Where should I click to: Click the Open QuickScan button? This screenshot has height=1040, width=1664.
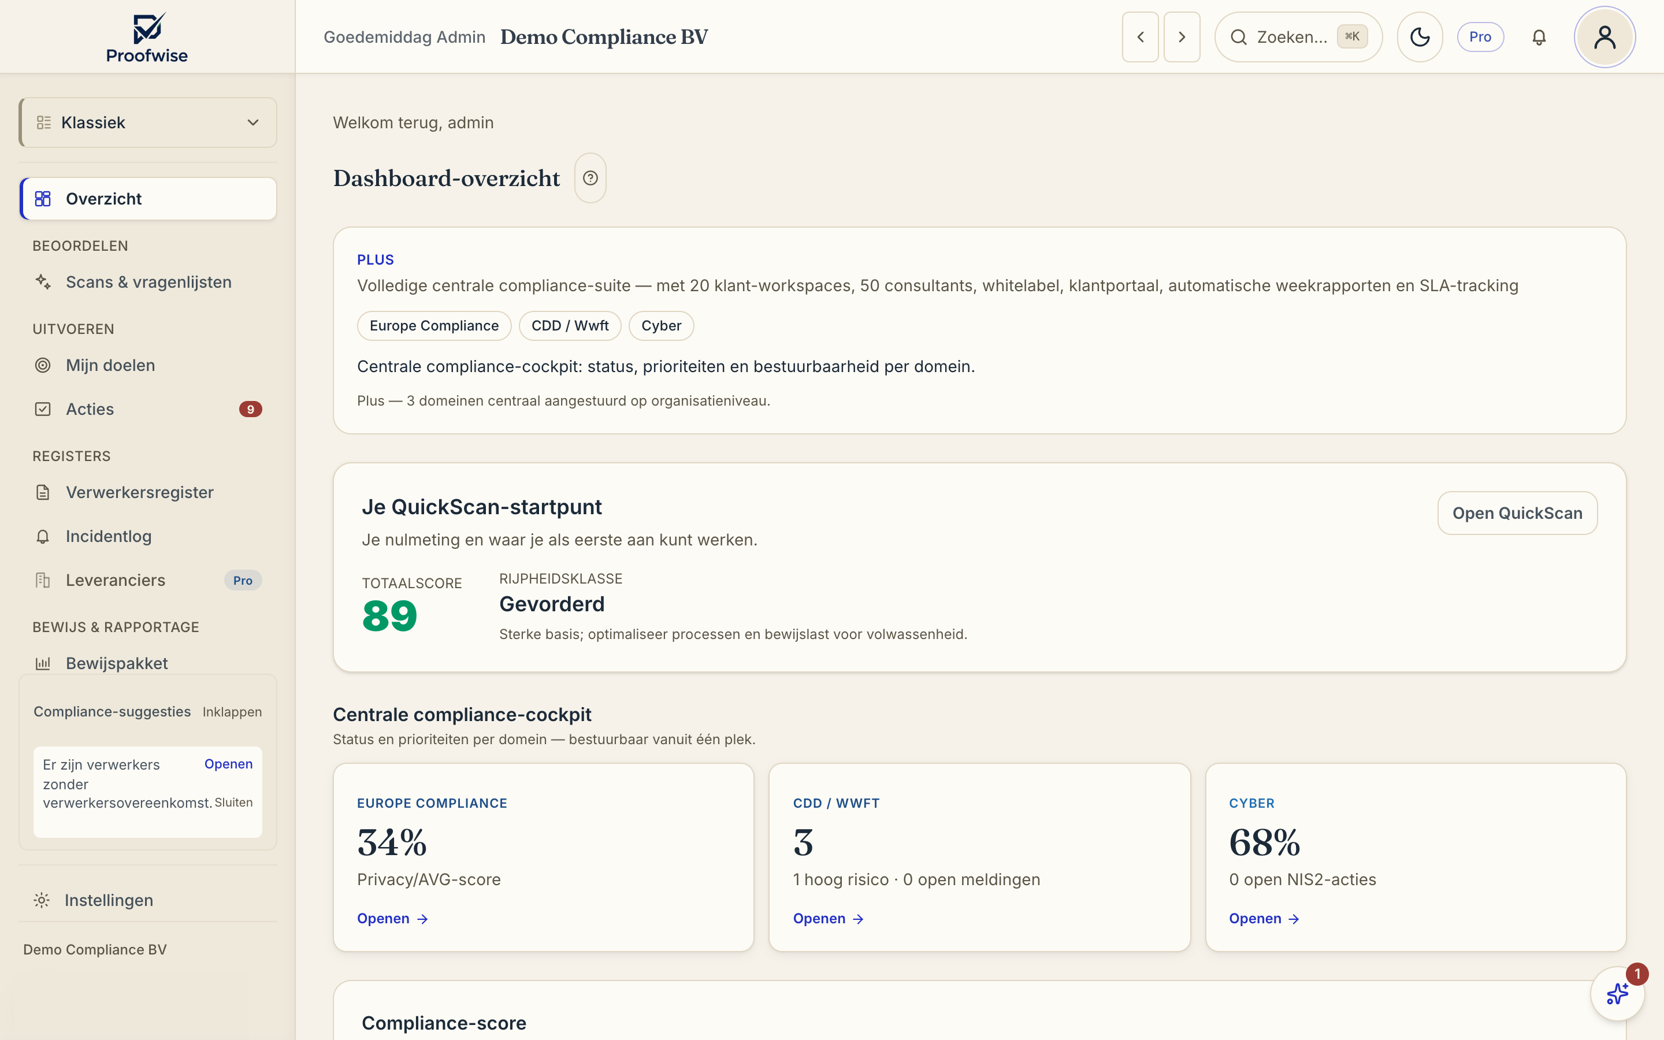[x=1517, y=513]
